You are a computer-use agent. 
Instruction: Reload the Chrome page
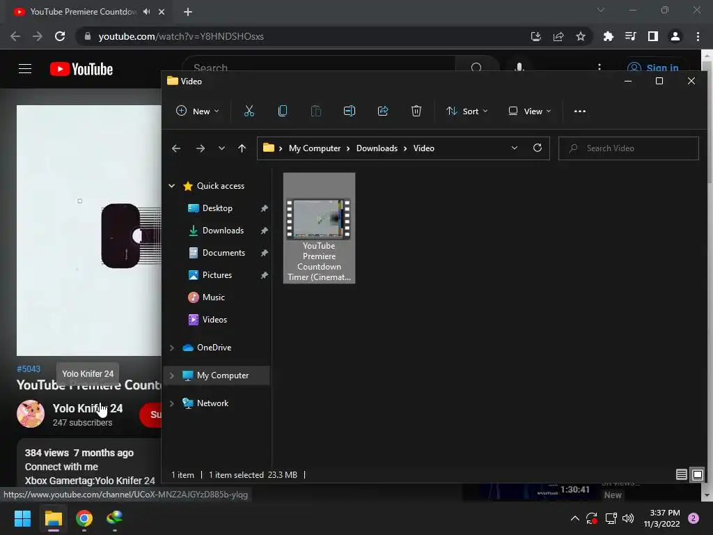coord(60,36)
